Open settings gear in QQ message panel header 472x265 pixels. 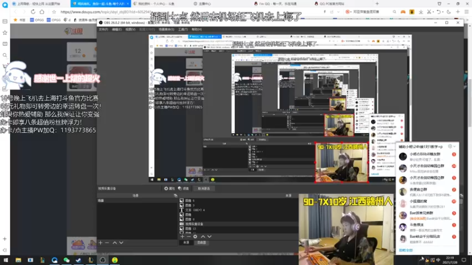click(450, 146)
